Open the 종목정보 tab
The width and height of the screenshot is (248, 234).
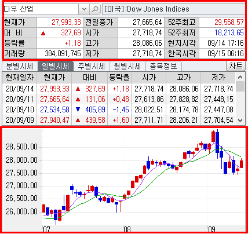[163, 67]
